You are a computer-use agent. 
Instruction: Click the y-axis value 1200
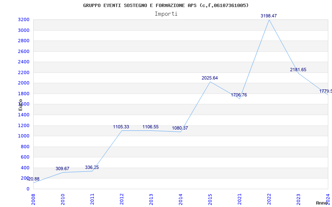[24, 126]
